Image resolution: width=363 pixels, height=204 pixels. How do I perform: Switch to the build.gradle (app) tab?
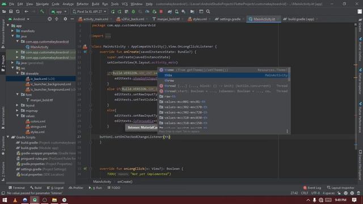[299, 19]
